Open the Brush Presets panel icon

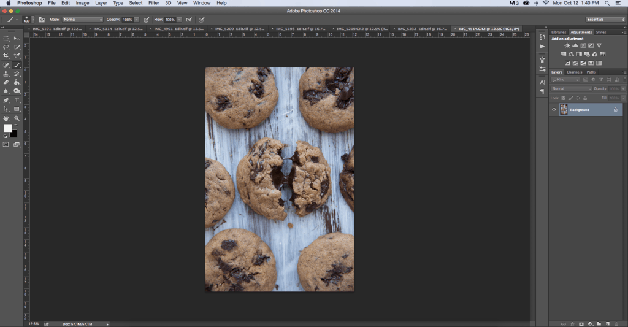pyautogui.click(x=542, y=69)
